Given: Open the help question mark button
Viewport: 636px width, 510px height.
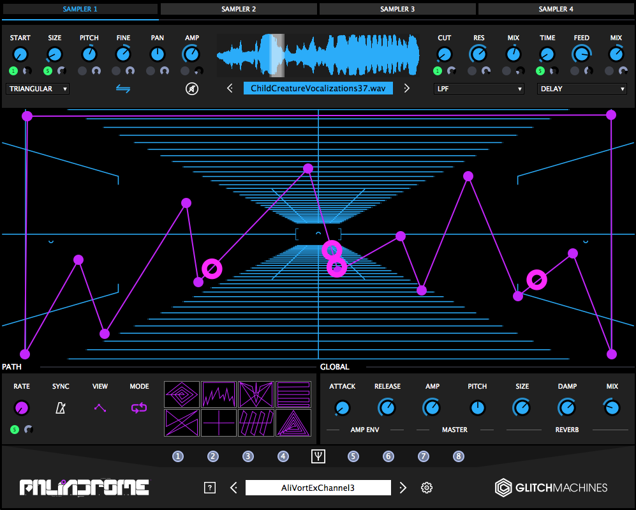Looking at the screenshot, I should pos(210,487).
